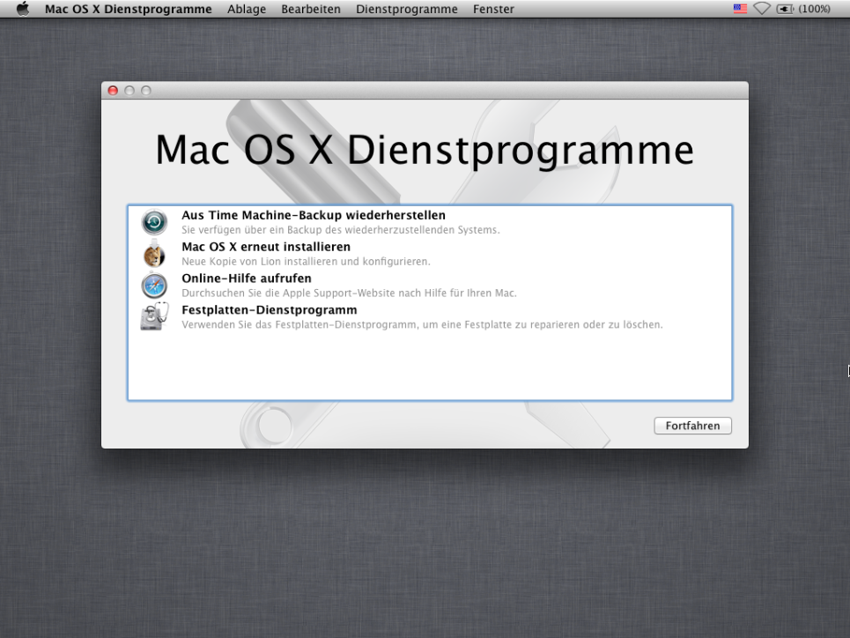Click the Time Machine icon
Screen dimensions: 850x638
pyautogui.click(x=154, y=222)
